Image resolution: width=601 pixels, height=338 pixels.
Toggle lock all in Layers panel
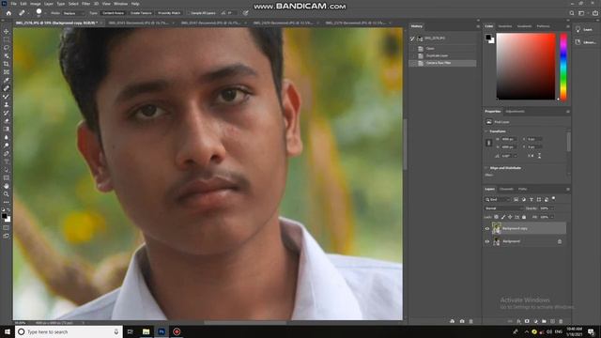pyautogui.click(x=524, y=217)
